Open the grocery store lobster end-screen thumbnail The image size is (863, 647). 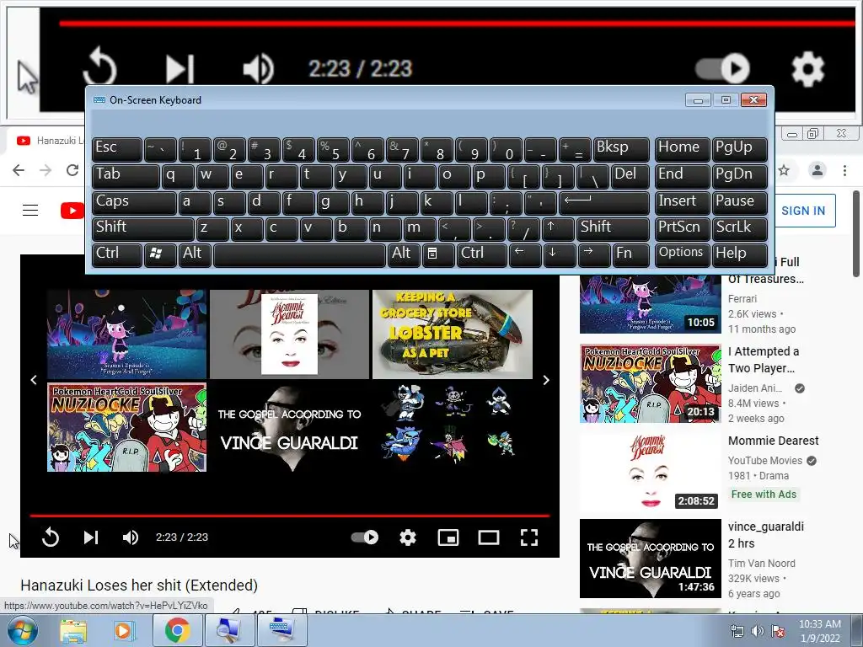pos(453,334)
